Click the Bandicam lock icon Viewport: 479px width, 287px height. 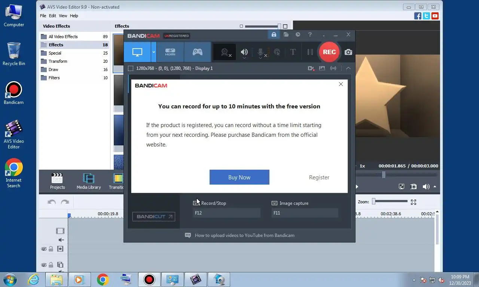tap(274, 35)
